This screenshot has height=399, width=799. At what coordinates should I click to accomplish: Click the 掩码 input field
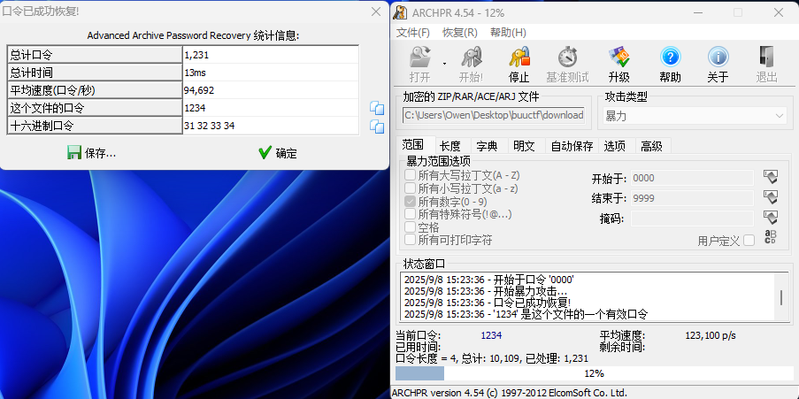(692, 219)
